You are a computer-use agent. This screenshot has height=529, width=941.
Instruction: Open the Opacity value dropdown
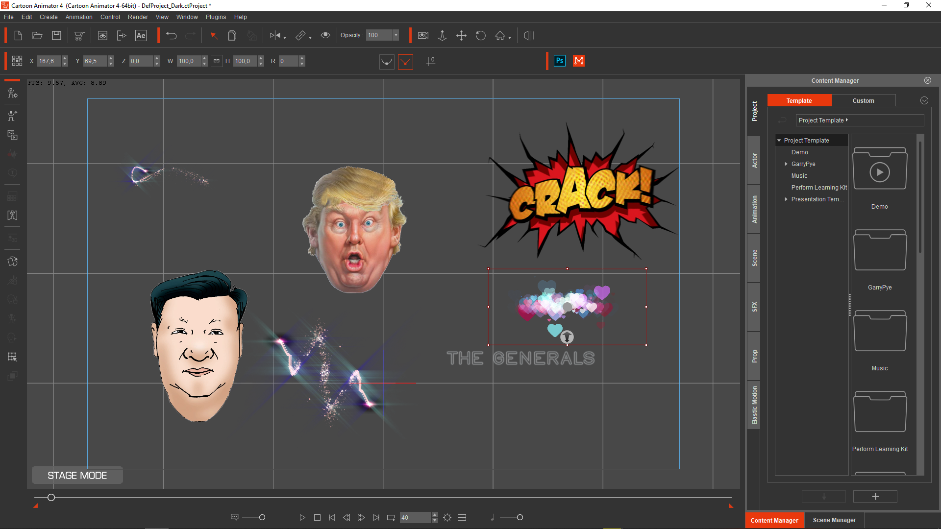coord(396,35)
